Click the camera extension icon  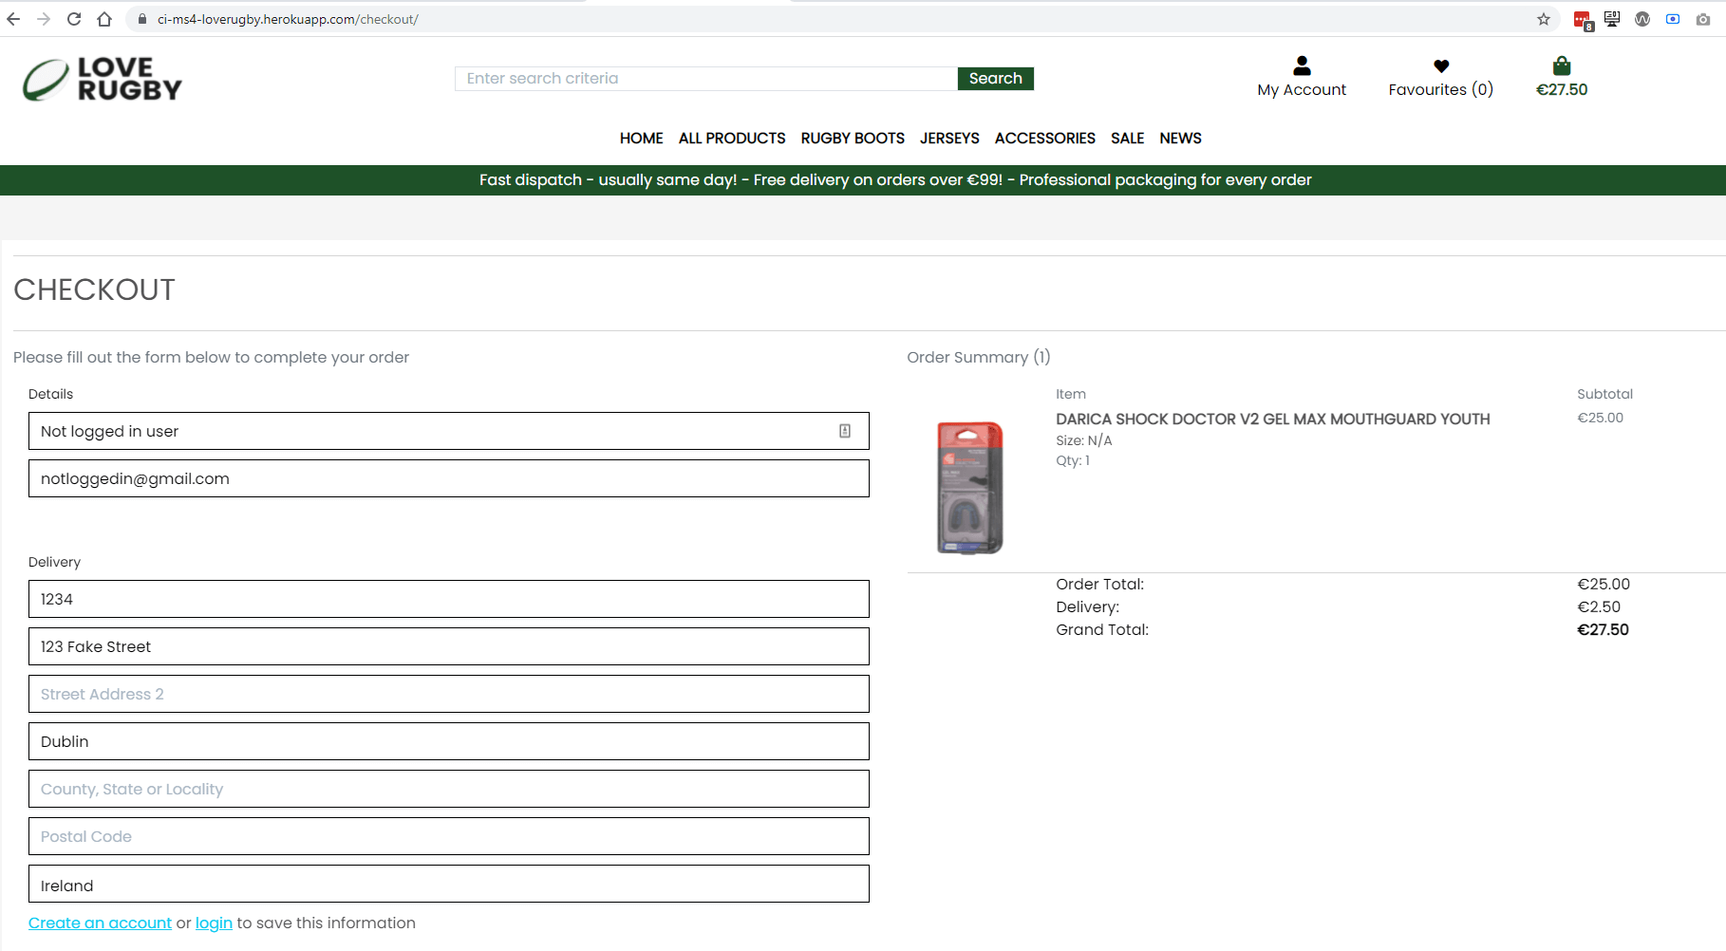coord(1703,19)
